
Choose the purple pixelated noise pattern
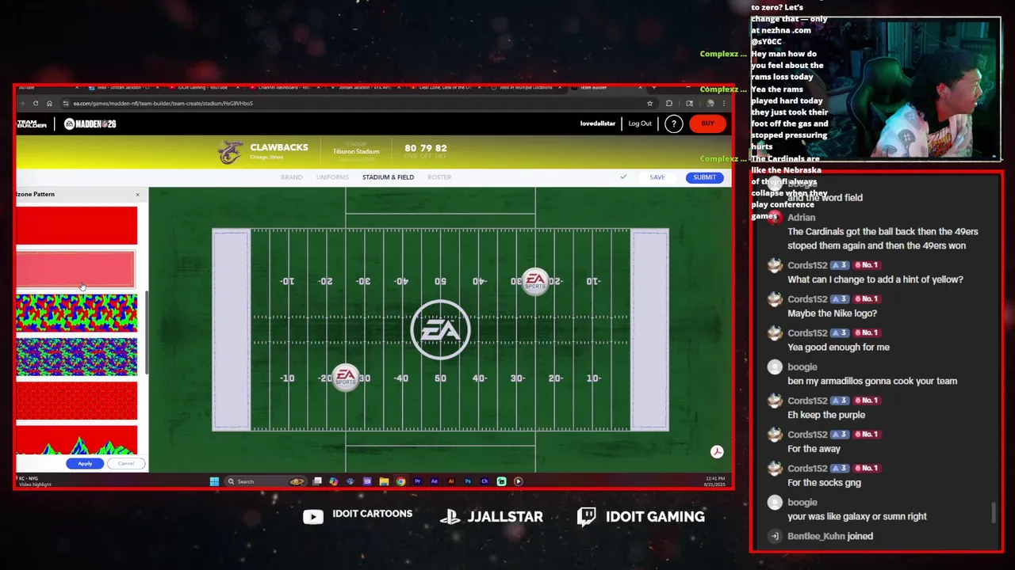pyautogui.click(x=76, y=357)
